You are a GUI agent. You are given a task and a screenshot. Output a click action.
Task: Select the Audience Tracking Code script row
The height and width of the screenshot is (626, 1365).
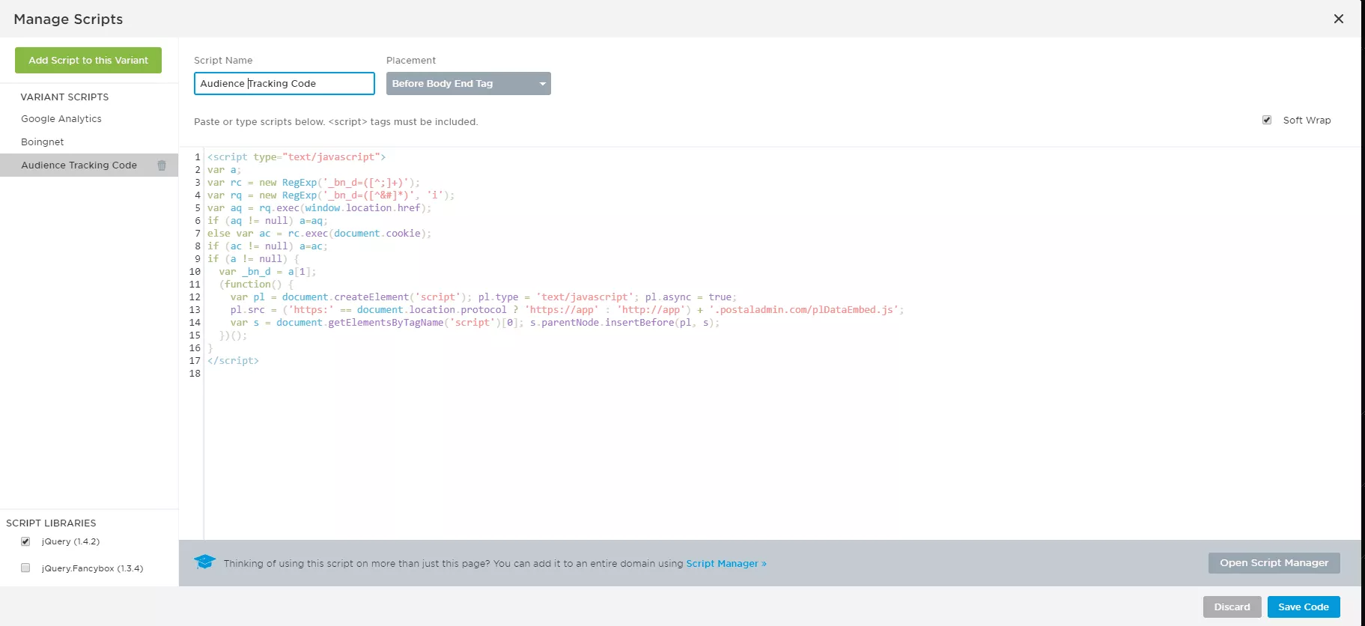point(89,165)
